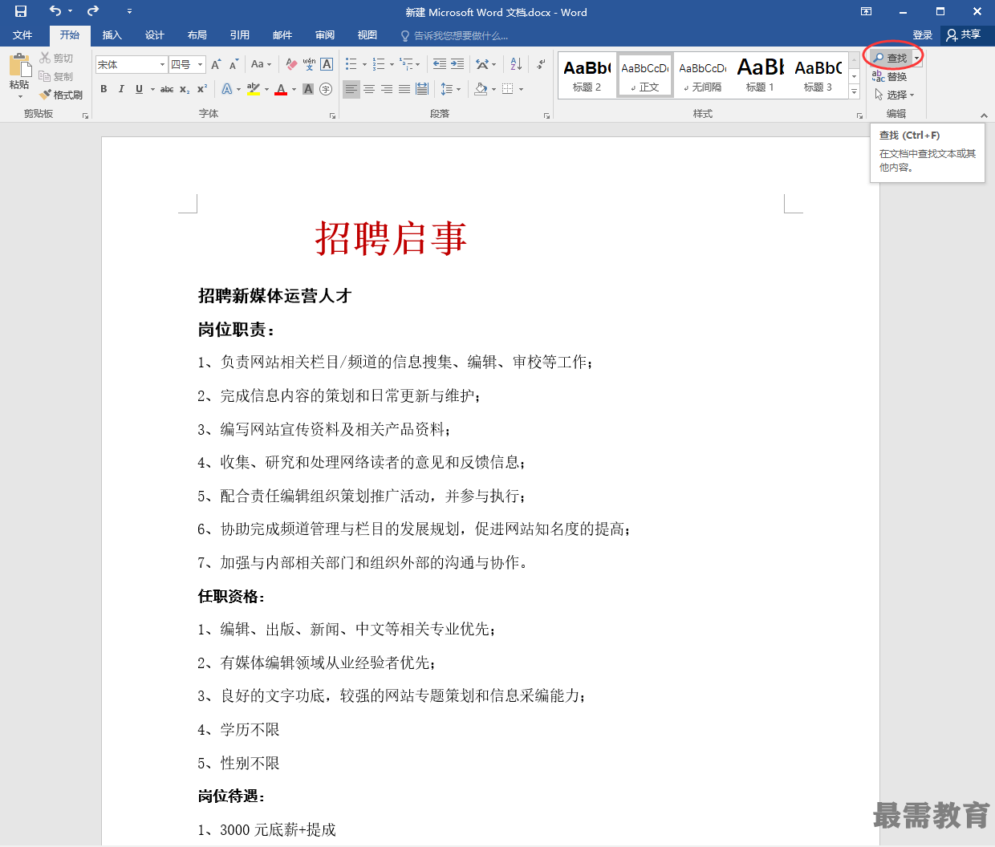Shrink the font size
This screenshot has width=995, height=847.
tap(234, 64)
